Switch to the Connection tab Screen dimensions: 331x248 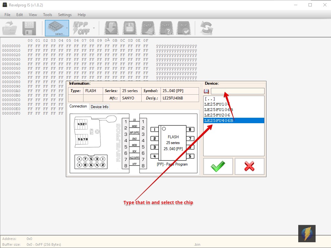pos(78,106)
